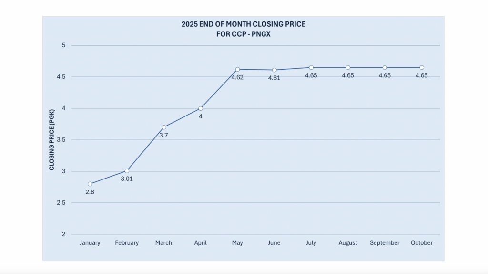
Task: Click the 2.5 y-axis tick label
Action: [61, 203]
